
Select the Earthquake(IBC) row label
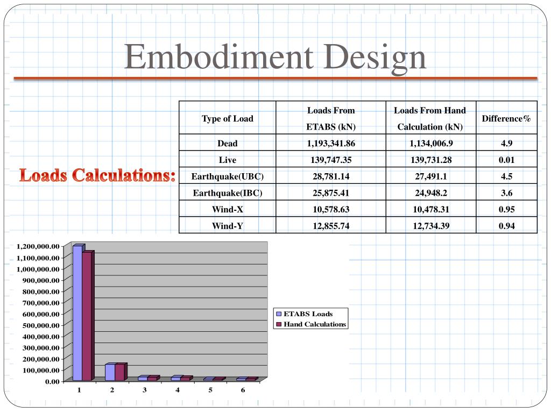coord(228,193)
